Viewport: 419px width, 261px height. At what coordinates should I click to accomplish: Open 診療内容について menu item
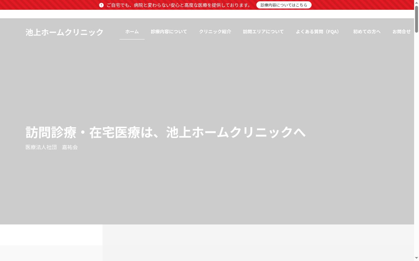[169, 32]
